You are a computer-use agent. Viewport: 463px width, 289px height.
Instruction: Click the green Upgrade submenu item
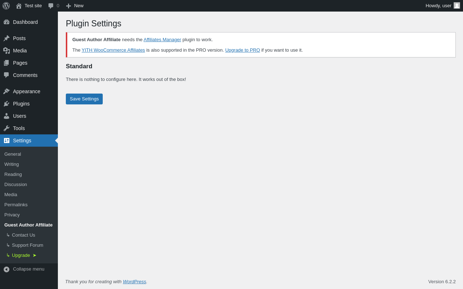click(21, 255)
